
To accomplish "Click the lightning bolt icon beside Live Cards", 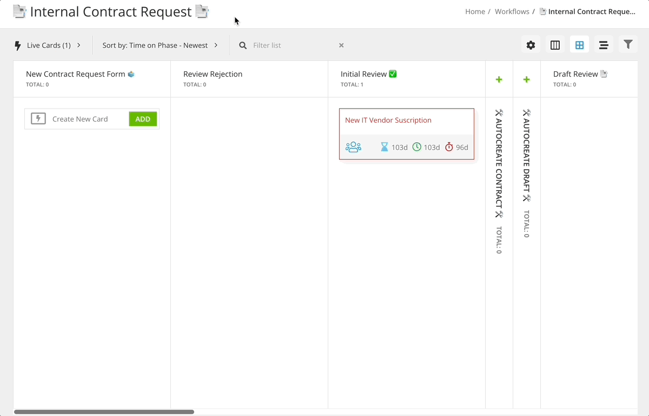I will click(17, 46).
